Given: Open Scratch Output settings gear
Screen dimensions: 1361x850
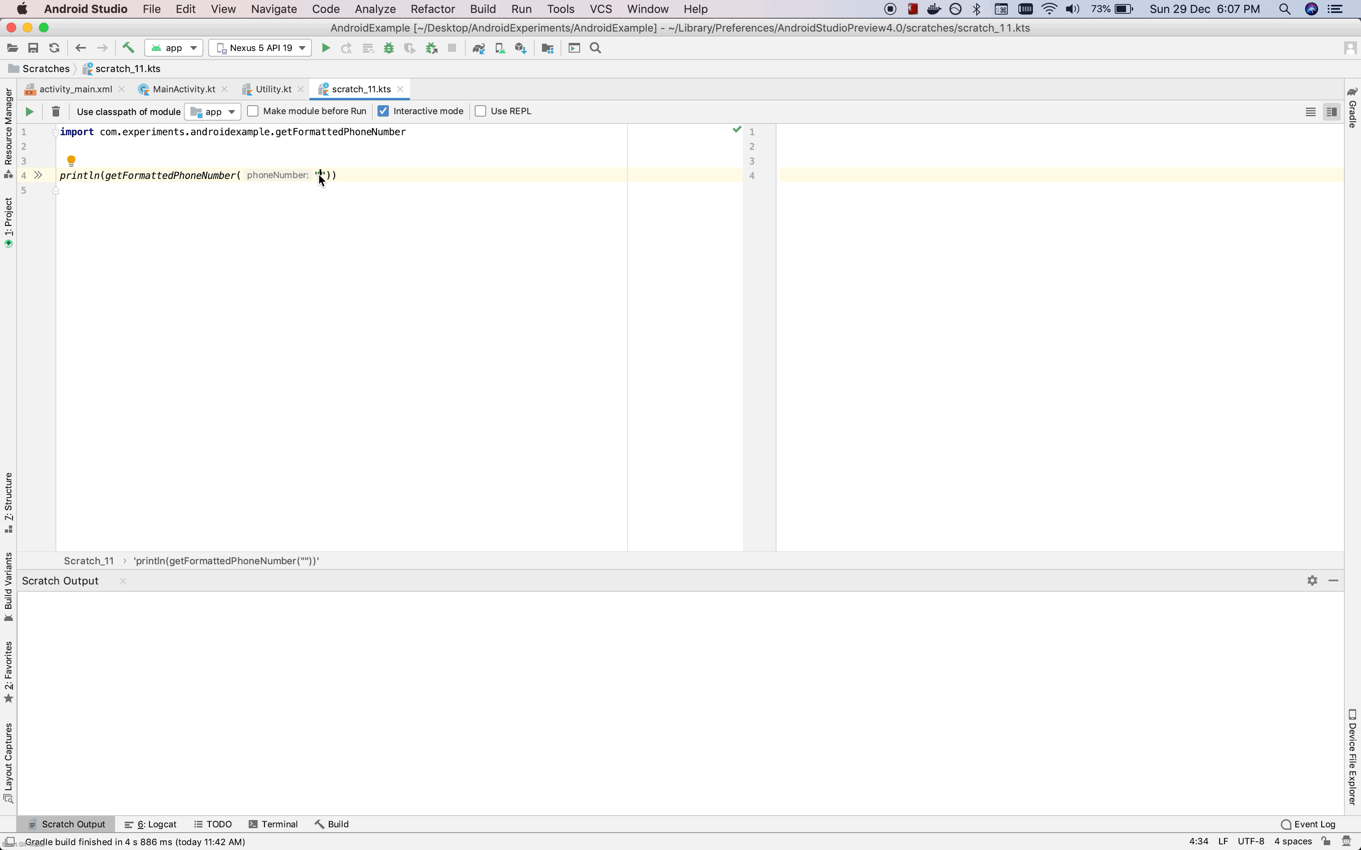Looking at the screenshot, I should pyautogui.click(x=1312, y=581).
